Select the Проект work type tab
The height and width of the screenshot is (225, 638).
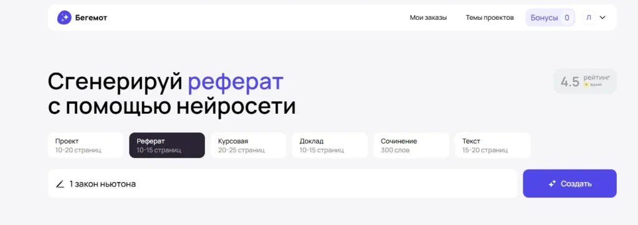point(85,145)
